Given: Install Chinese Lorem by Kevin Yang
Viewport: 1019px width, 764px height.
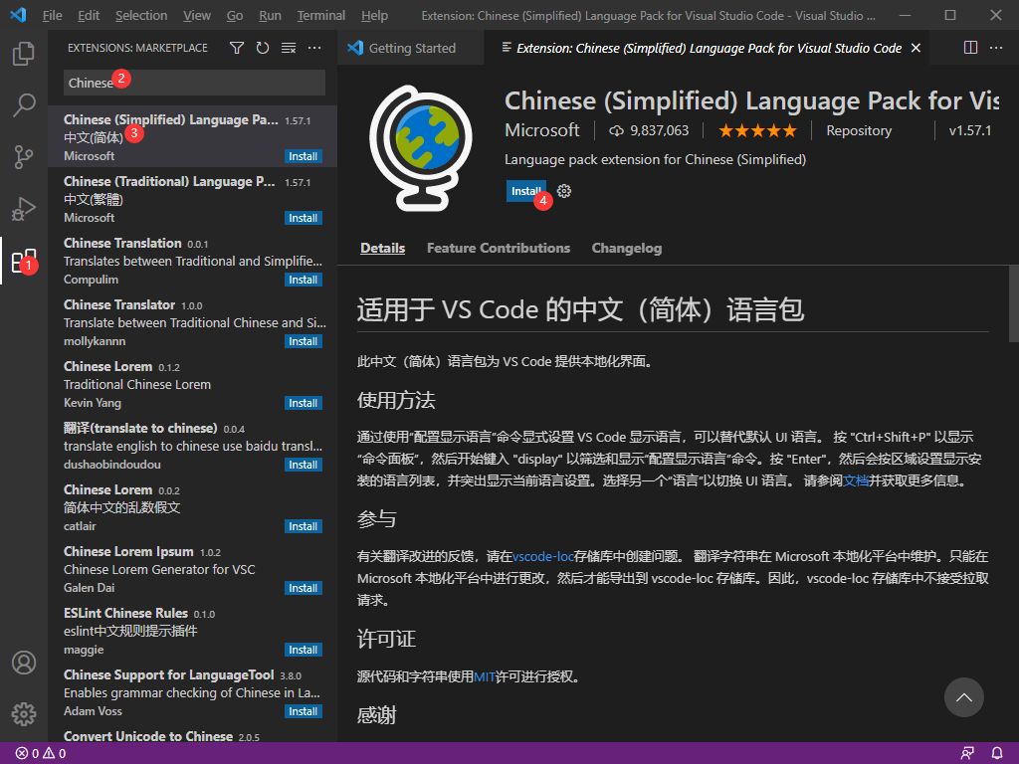Looking at the screenshot, I should pyautogui.click(x=304, y=404).
